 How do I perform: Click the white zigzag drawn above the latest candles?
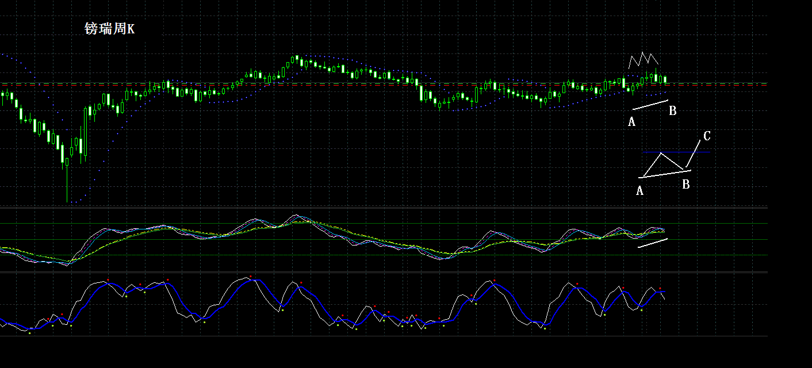click(x=644, y=60)
